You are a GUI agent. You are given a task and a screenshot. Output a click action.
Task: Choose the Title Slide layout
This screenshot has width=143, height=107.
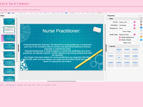point(119,51)
